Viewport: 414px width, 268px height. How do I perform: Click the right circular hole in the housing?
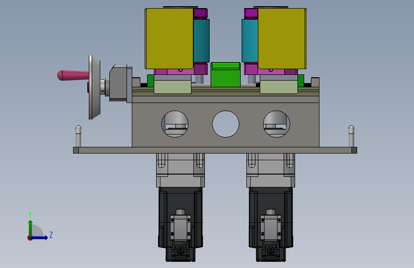[276, 124]
